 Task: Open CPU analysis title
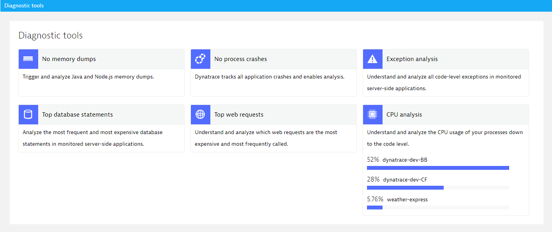click(x=404, y=115)
